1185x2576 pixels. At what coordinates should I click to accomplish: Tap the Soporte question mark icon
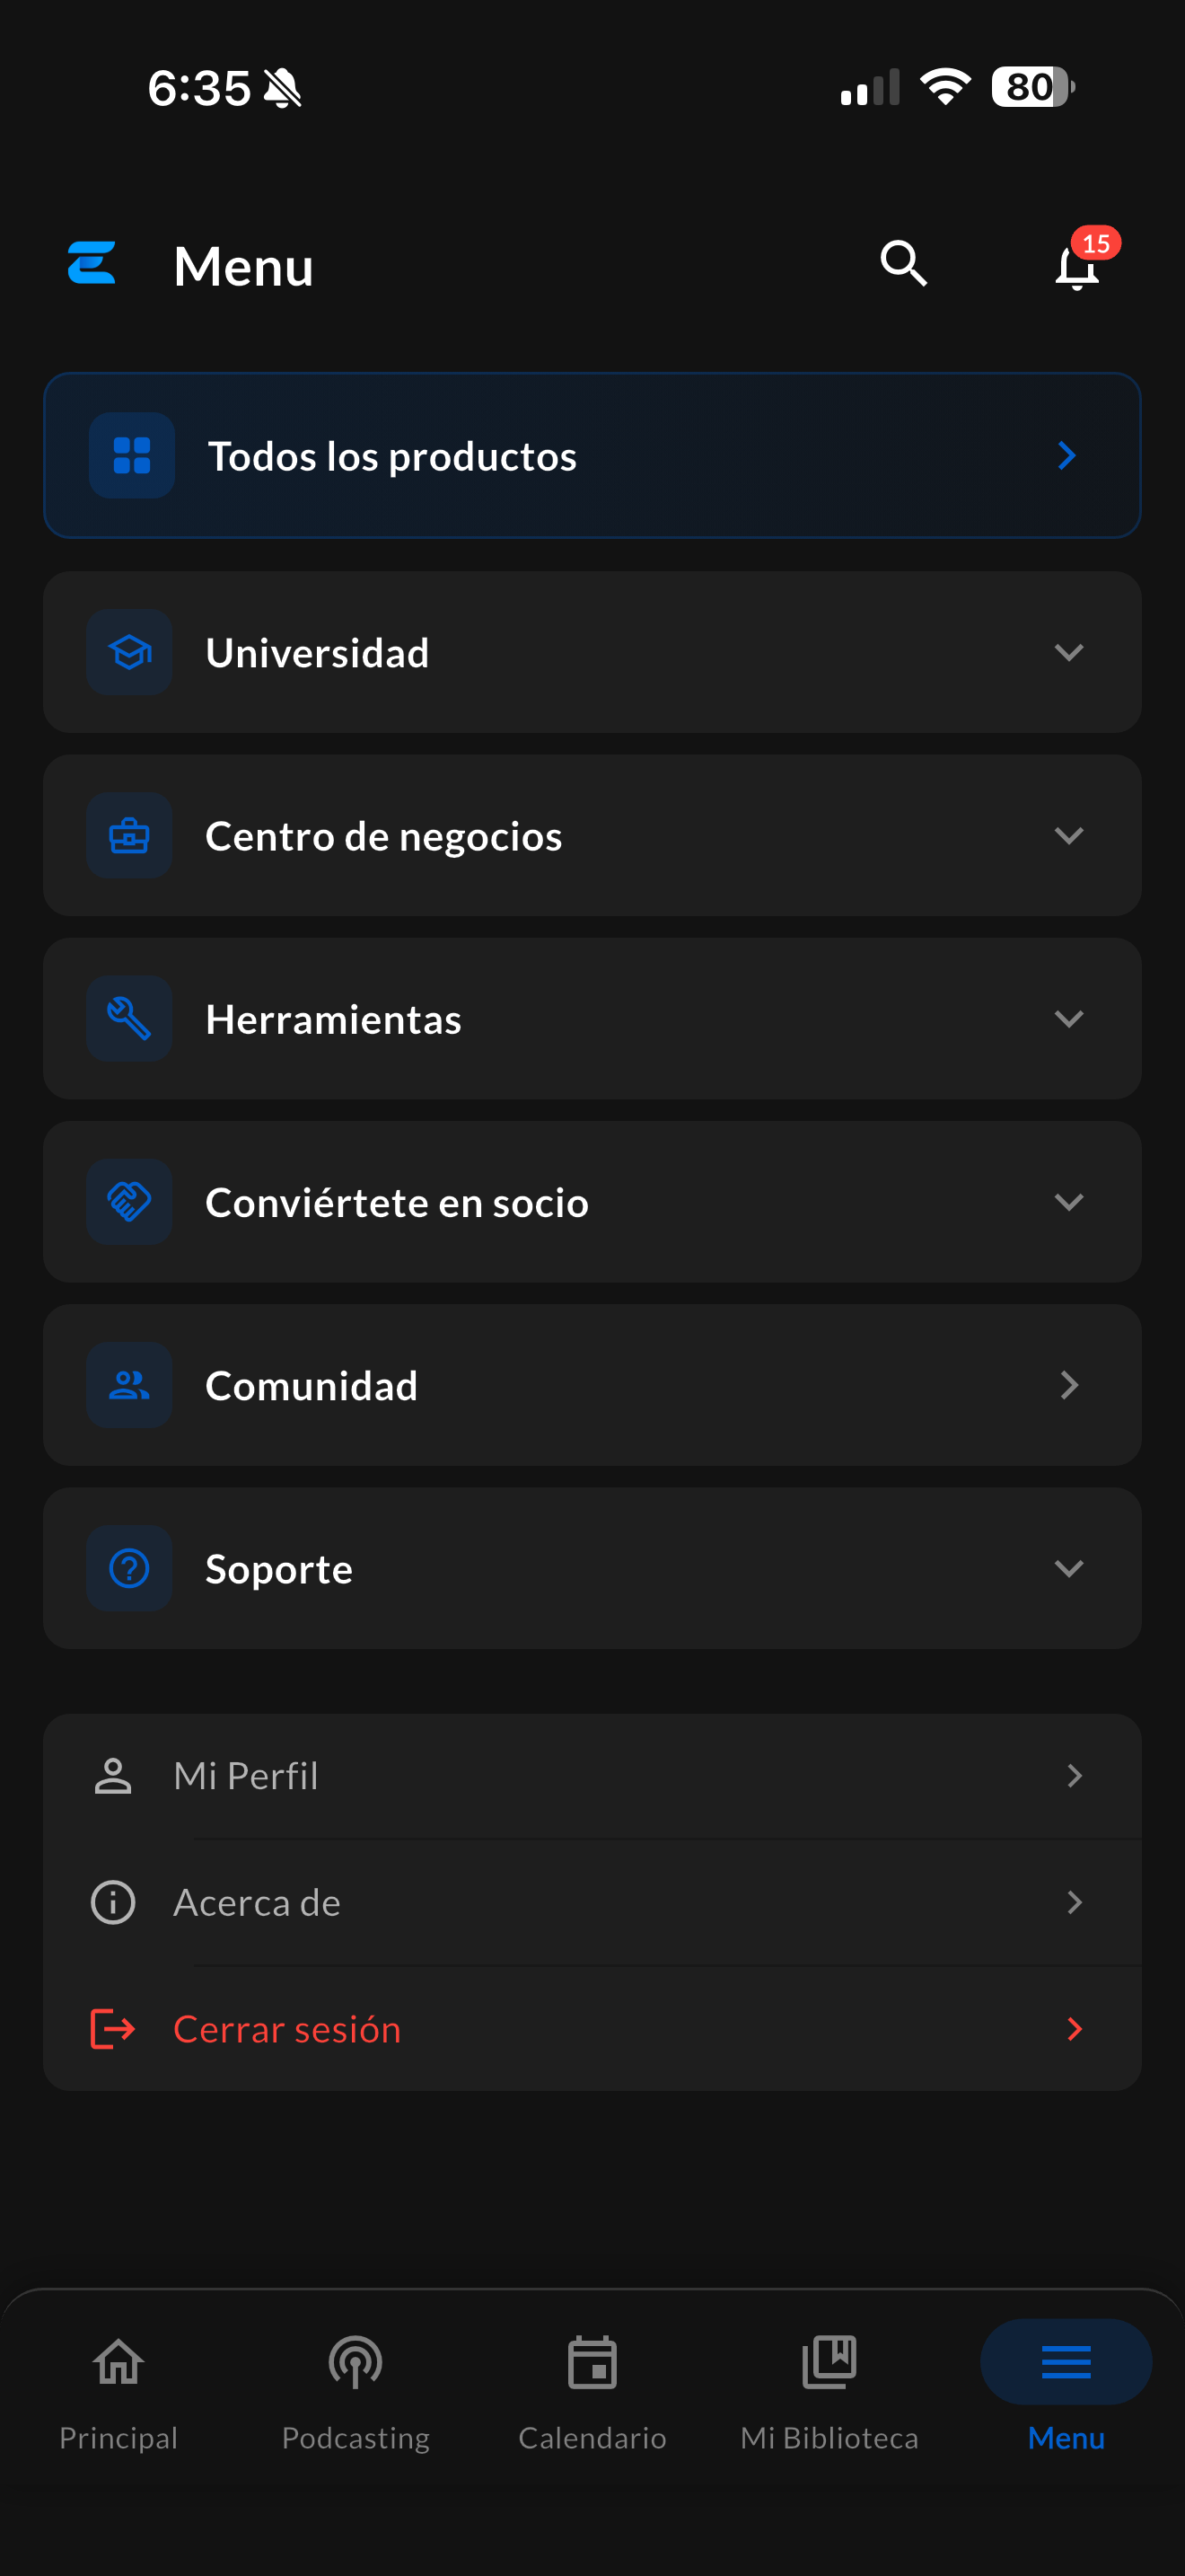tap(129, 1568)
